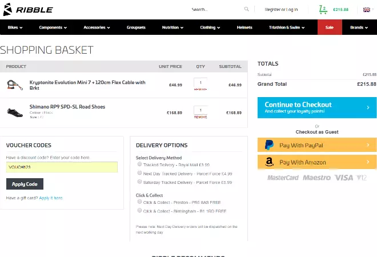Remove the Shimano RP9 shoes item
This screenshot has width=377, height=257.
(x=200, y=117)
